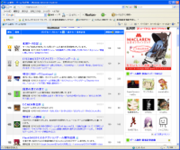Open the 表示 menu
Image resolution: width=180 pixels, height=150 pixels.
click(25, 11)
